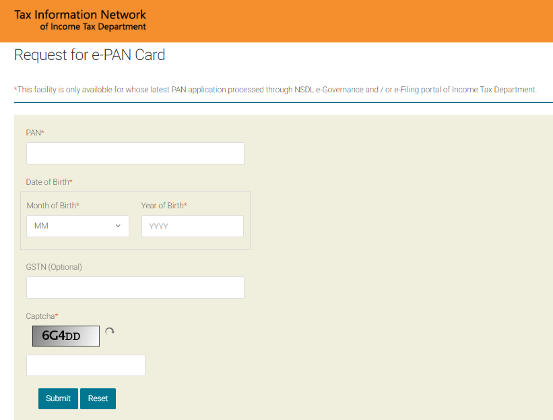Click the Date of Birth label
Screen dimensions: 553x420
point(48,182)
